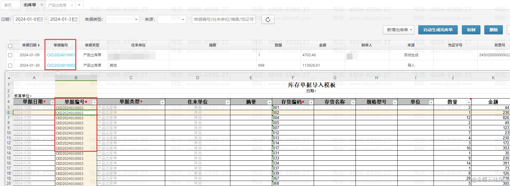
Task: Tick the select-all checkbox in table header
Action: point(10,46)
